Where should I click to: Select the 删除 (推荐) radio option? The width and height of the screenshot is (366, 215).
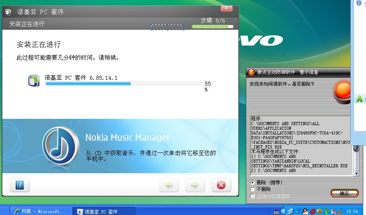[253, 183]
